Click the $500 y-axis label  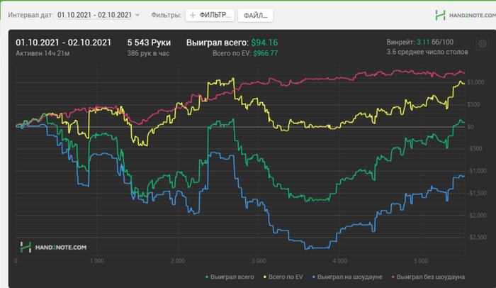click(473, 104)
